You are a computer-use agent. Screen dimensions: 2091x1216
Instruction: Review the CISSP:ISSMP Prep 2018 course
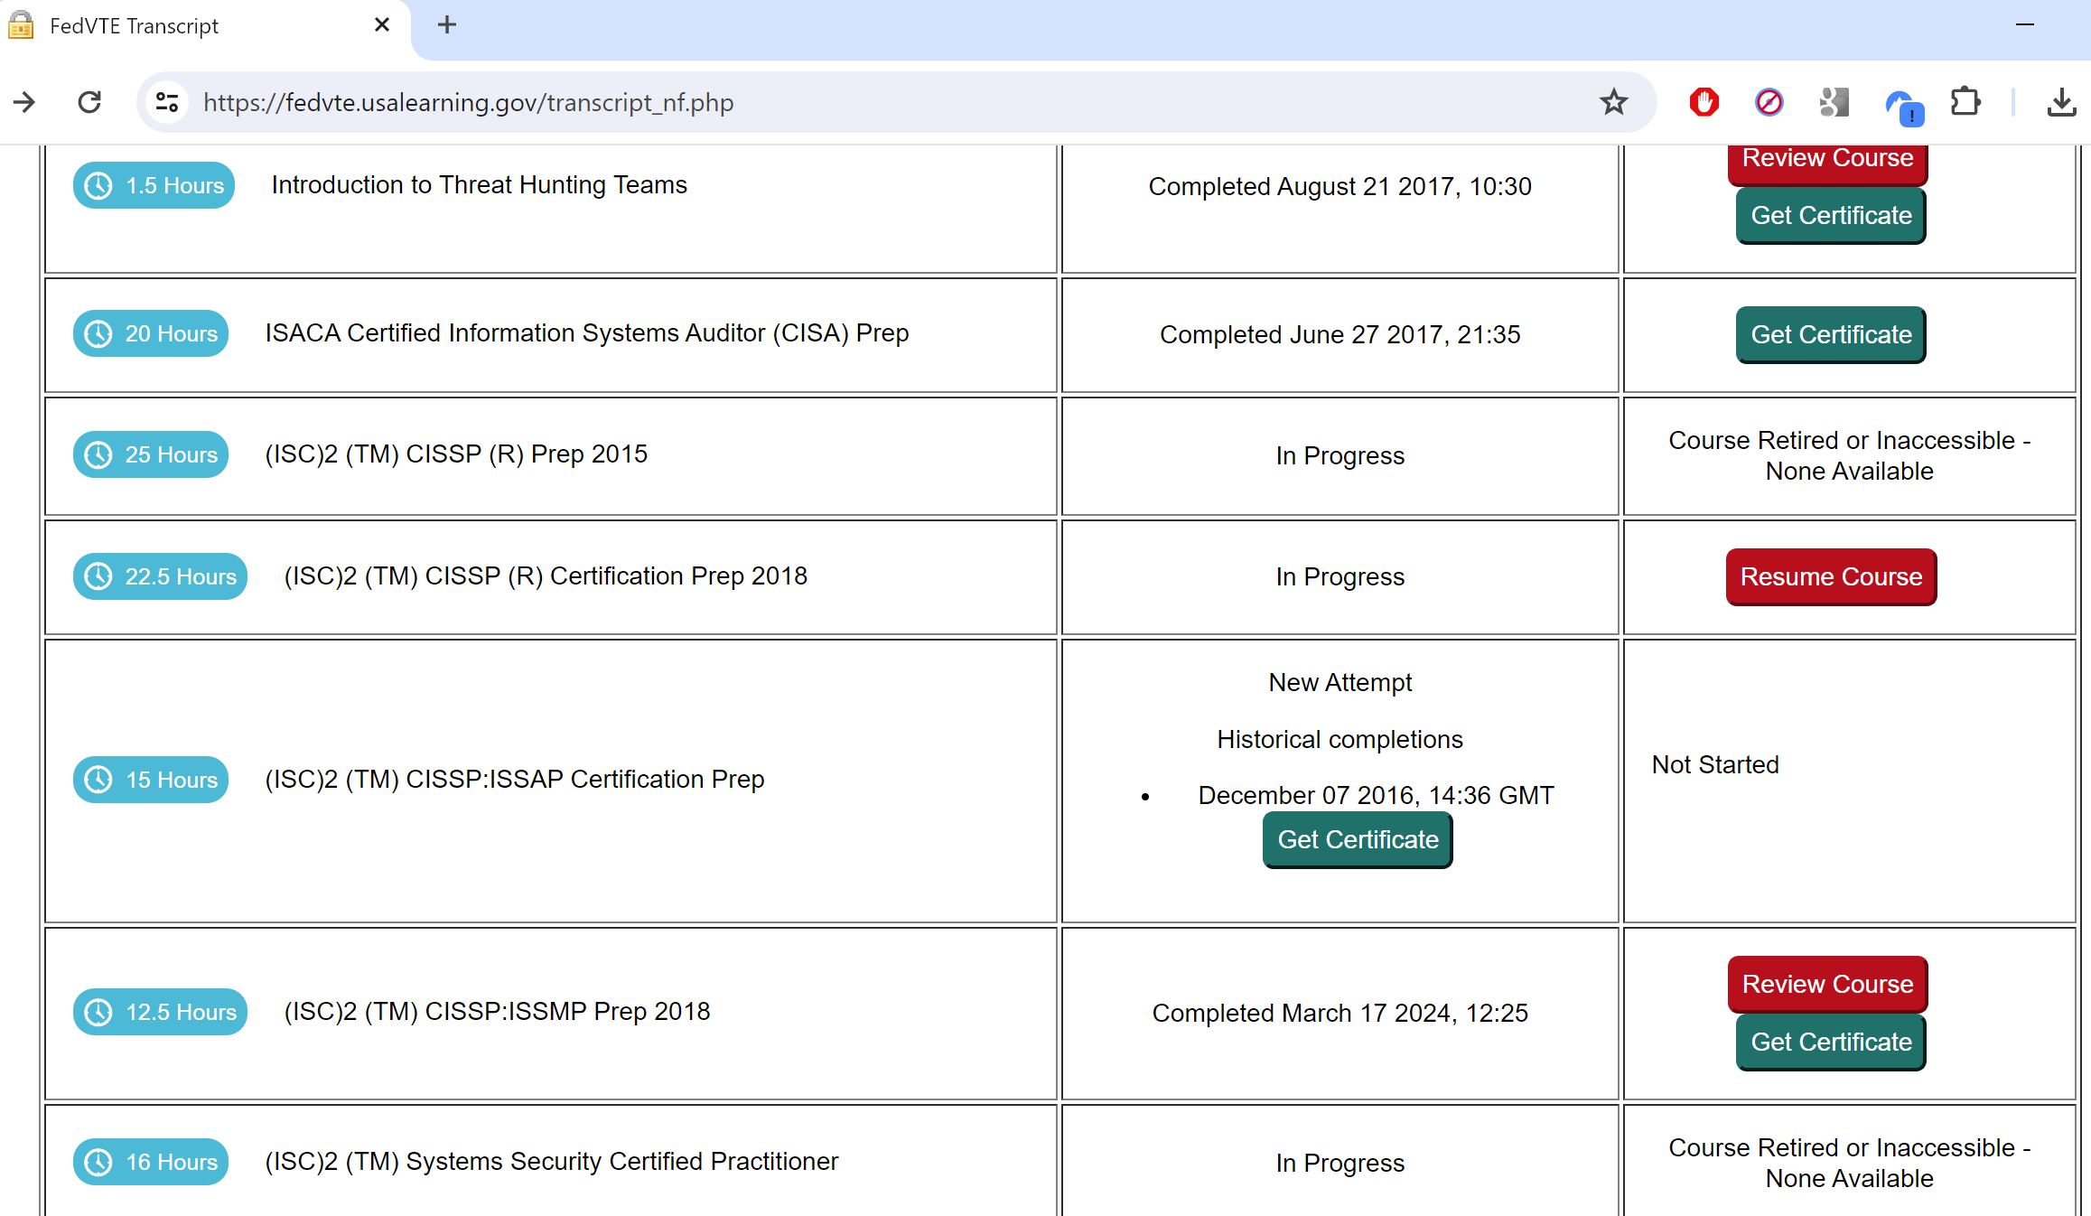[1827, 984]
